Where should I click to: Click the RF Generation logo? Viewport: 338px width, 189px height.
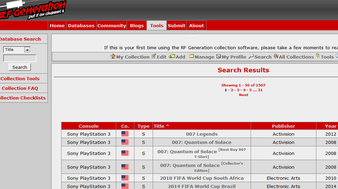(33, 10)
